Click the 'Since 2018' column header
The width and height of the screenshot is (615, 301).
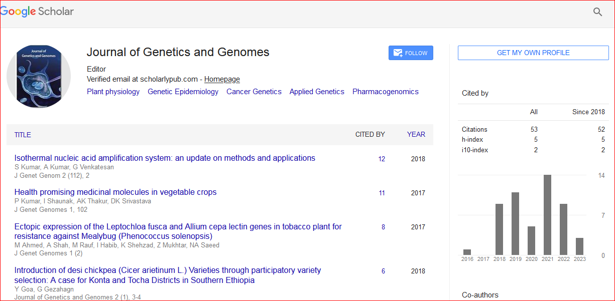pos(588,112)
